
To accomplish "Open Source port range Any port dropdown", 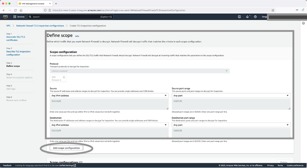I will click(x=231, y=96).
